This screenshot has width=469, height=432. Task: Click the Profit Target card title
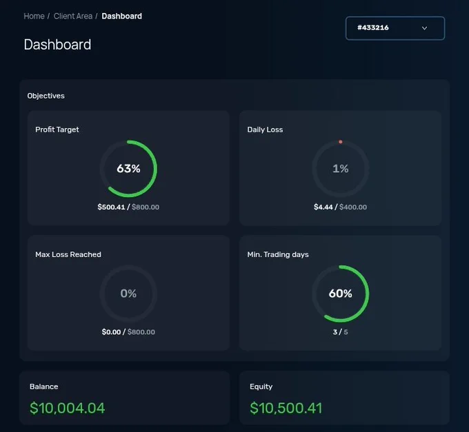click(x=57, y=130)
